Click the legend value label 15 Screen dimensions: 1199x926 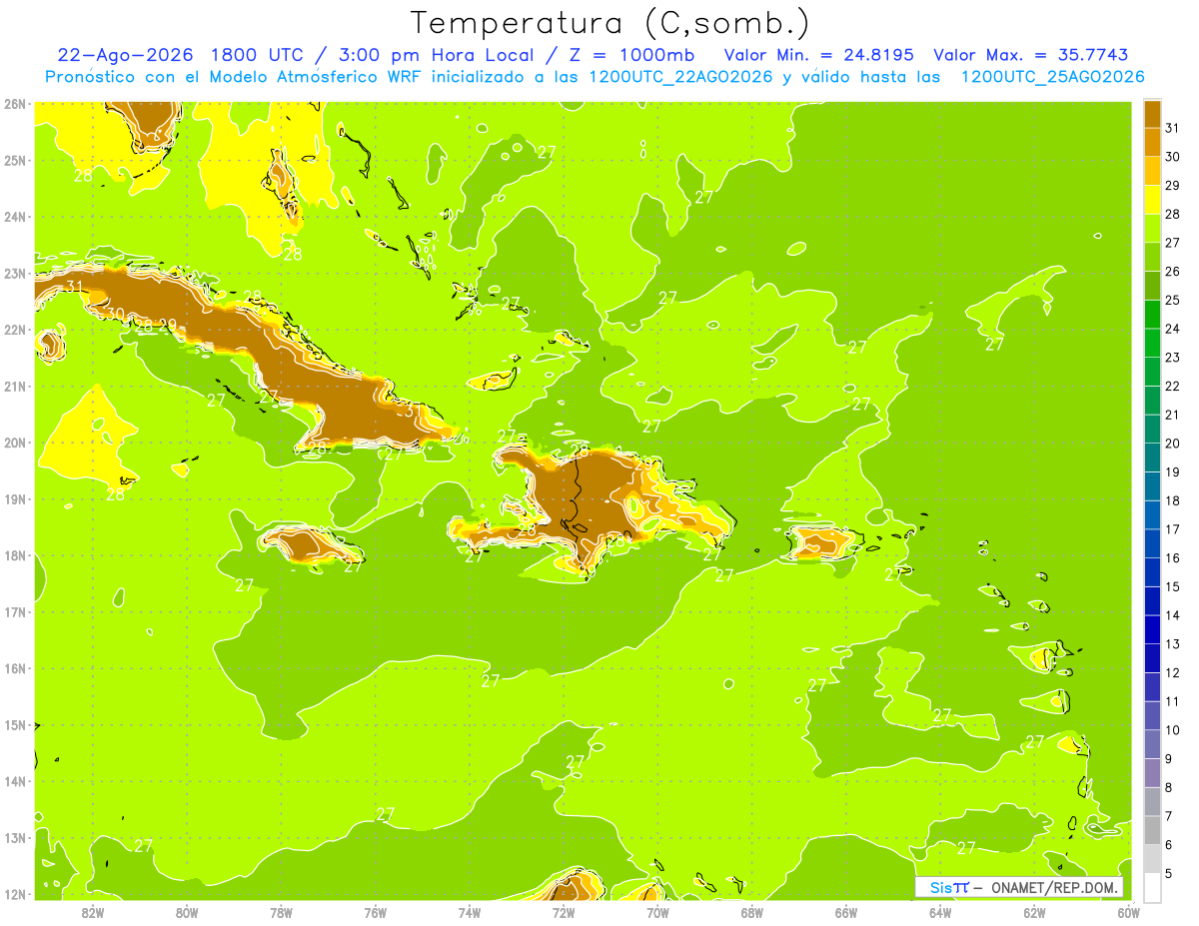tap(1172, 586)
